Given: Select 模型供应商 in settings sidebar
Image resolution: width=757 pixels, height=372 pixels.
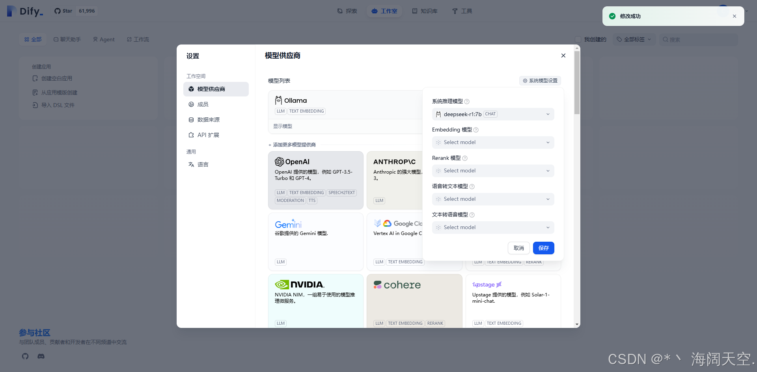Looking at the screenshot, I should [x=216, y=89].
